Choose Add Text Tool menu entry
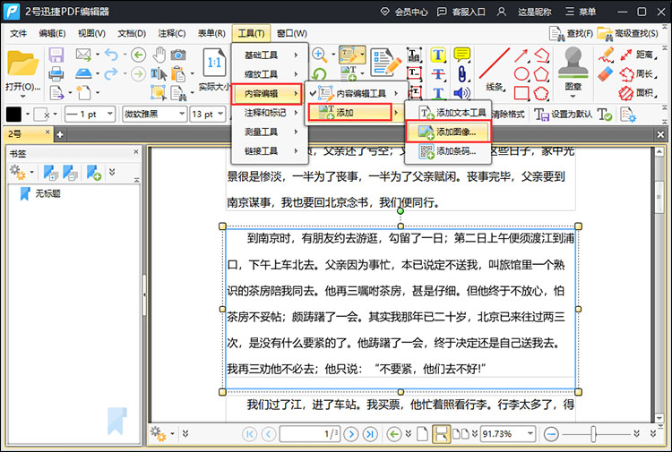 pos(447,113)
